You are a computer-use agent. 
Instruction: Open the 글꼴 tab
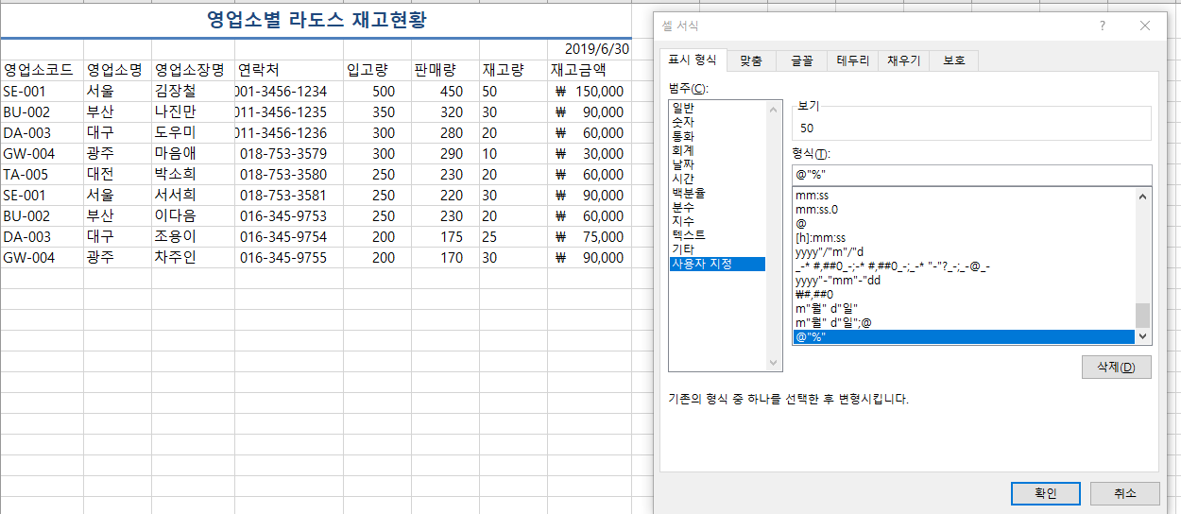[x=801, y=60]
